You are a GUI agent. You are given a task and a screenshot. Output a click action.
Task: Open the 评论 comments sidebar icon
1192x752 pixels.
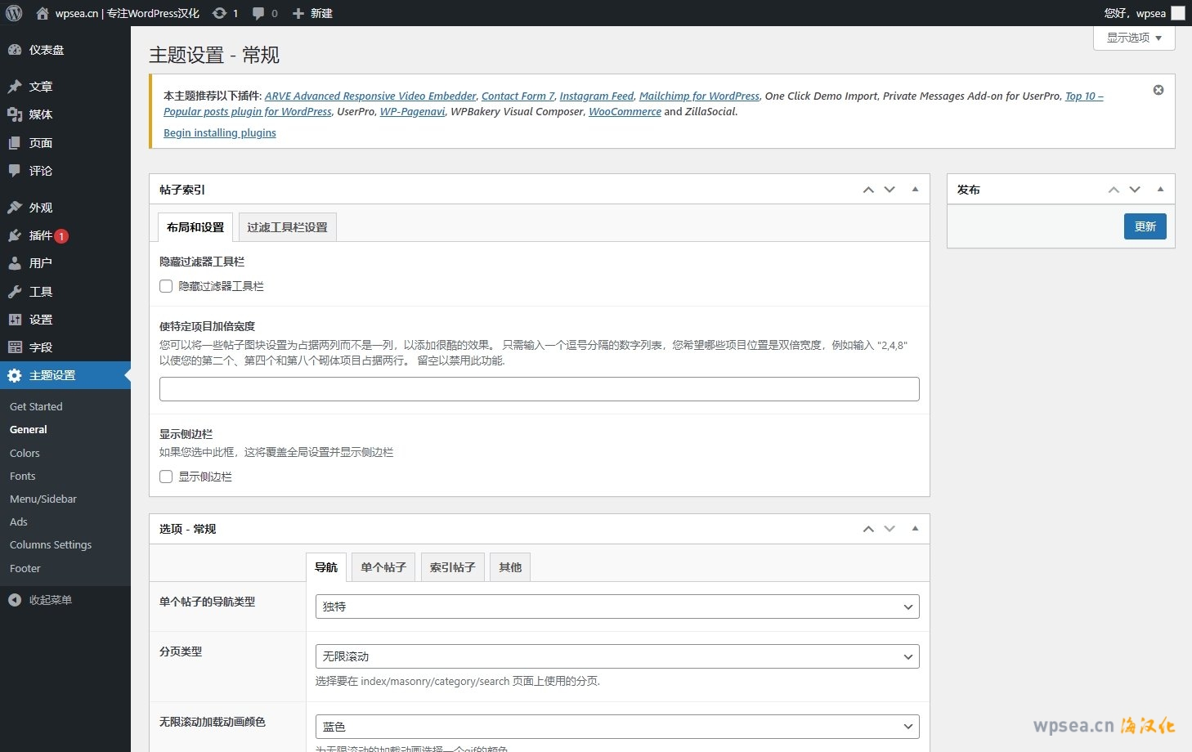click(15, 171)
